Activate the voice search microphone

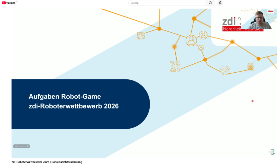pyautogui.click(x=220, y=3)
